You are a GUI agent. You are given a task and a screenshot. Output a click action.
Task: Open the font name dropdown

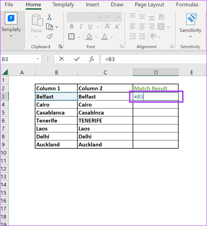tap(101, 17)
